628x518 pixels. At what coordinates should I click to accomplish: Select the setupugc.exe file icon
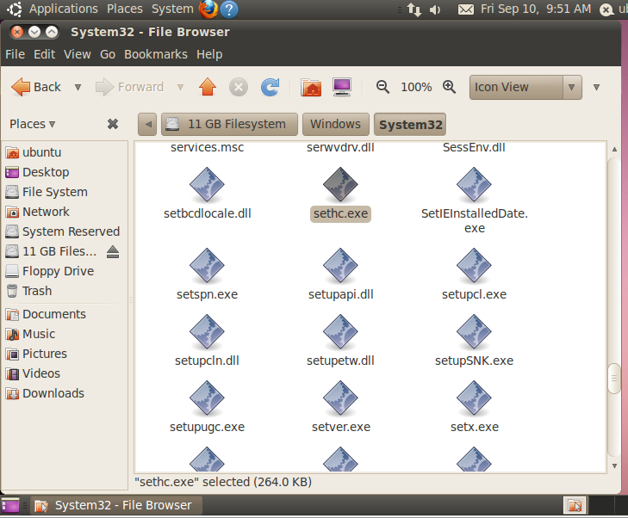[207, 398]
